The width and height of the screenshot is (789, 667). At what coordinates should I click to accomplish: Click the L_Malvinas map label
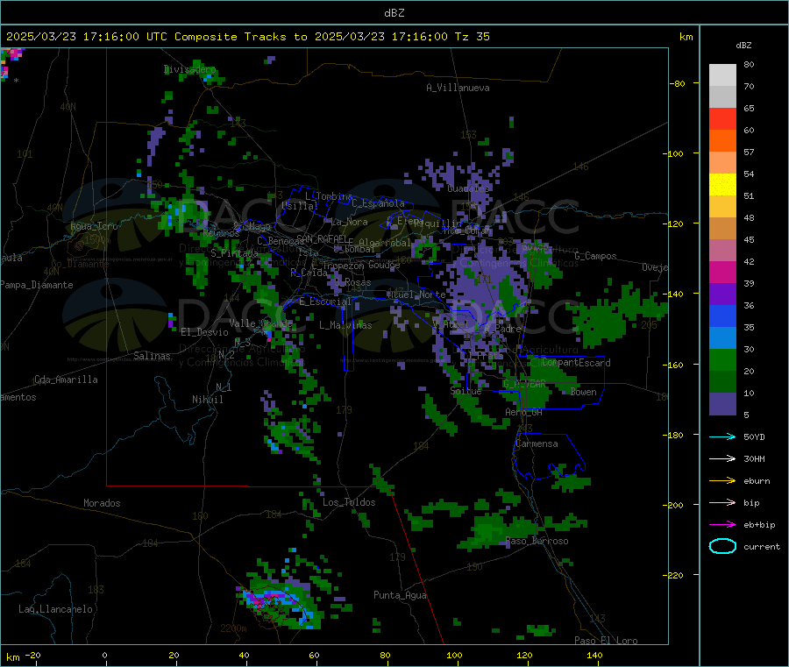[x=345, y=325]
